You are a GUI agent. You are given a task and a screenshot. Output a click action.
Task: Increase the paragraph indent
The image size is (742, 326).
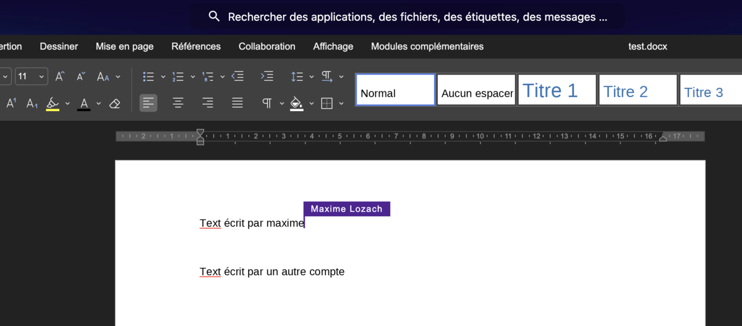coord(267,77)
